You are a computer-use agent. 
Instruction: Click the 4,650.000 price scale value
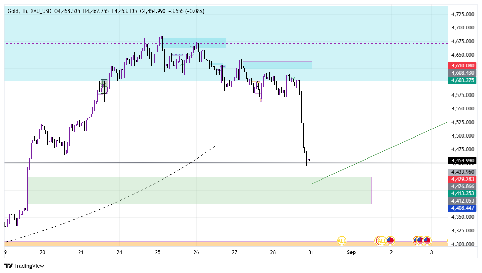point(463,55)
